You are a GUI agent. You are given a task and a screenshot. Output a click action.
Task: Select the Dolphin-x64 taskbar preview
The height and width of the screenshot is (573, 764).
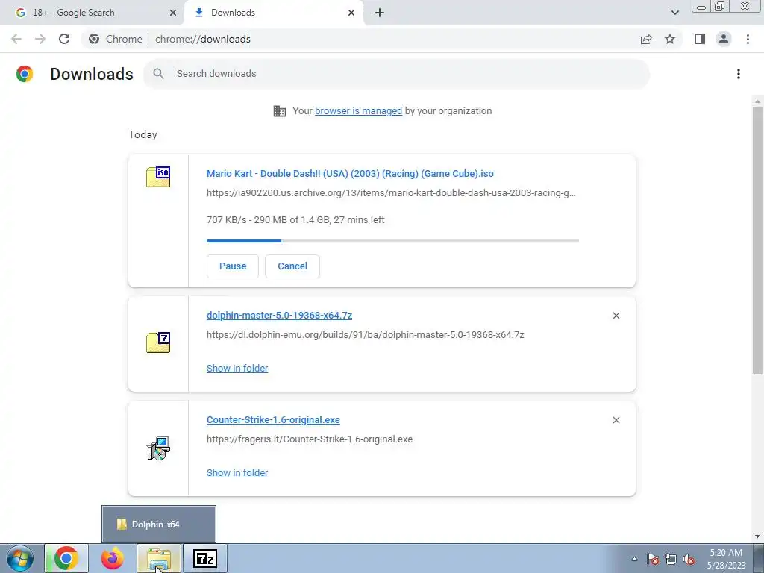(159, 525)
